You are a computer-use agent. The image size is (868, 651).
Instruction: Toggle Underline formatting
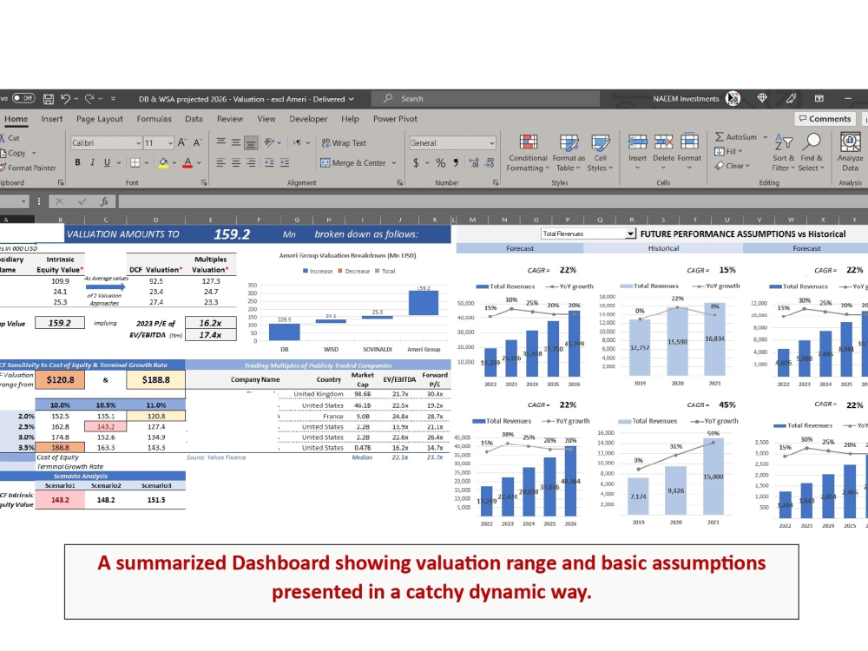[107, 162]
